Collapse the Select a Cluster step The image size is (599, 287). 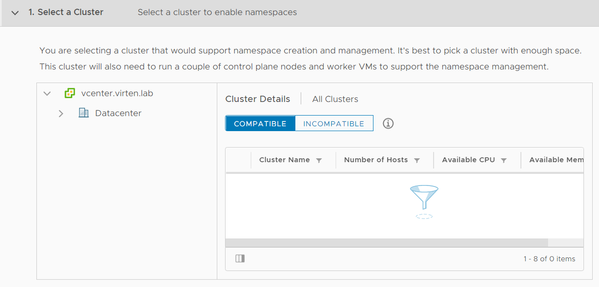pos(15,13)
